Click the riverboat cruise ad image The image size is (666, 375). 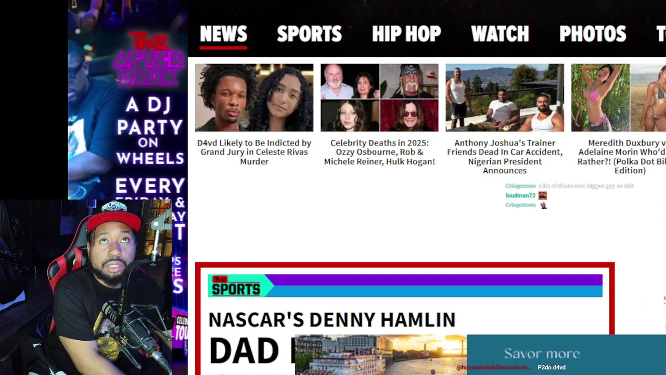click(x=381, y=355)
